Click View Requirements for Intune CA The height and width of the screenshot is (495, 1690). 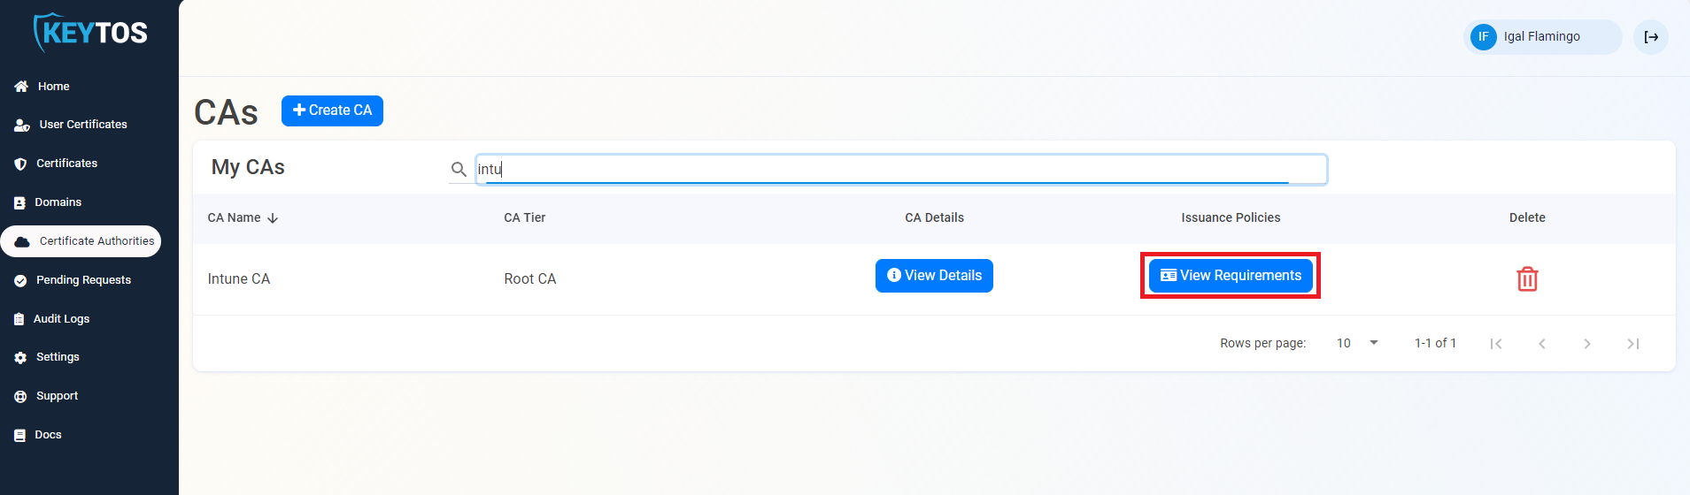coord(1231,276)
